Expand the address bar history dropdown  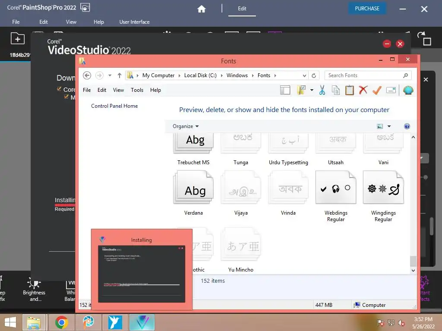pyautogui.click(x=304, y=75)
